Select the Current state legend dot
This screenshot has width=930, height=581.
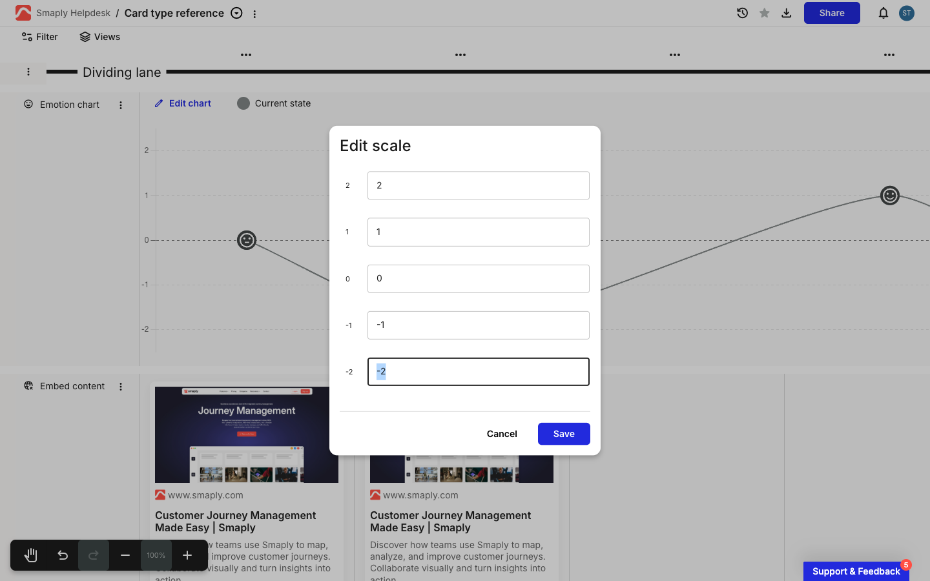tap(243, 103)
